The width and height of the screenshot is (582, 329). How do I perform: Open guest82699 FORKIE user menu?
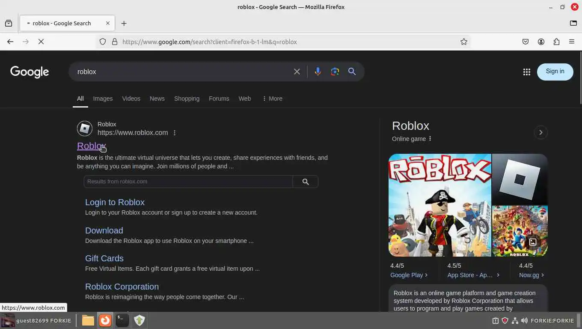[x=36, y=320]
